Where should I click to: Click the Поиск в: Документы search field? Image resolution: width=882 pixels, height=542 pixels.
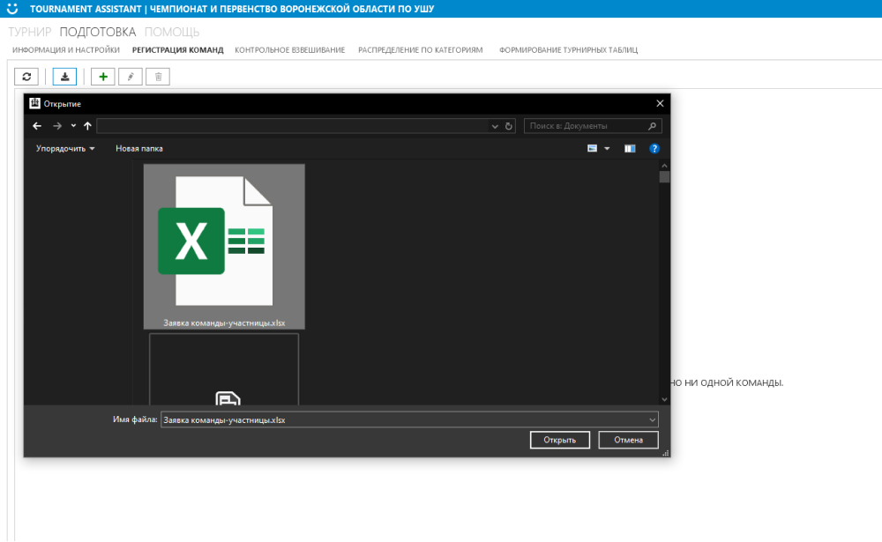pos(587,126)
